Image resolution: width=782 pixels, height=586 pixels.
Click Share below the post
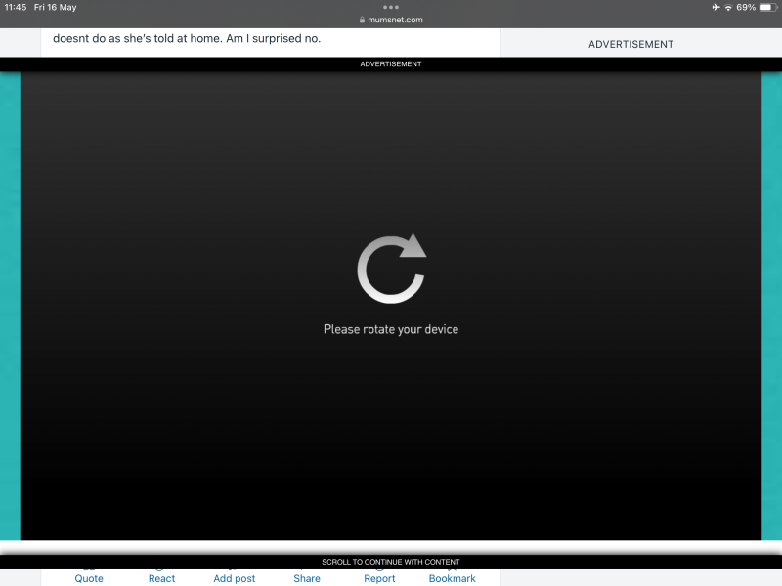[307, 578]
